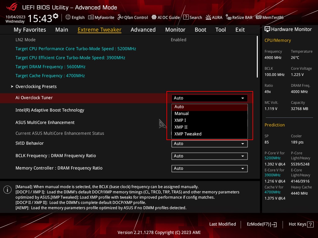Switch to Main tab
The width and height of the screenshot is (318, 238).
click(x=62, y=30)
